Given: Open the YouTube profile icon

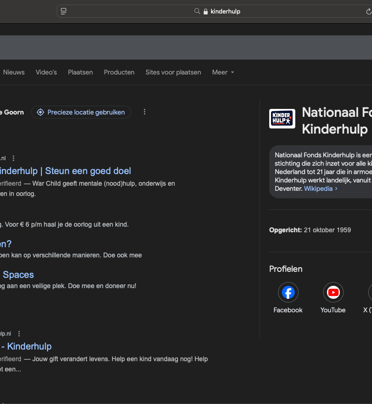Looking at the screenshot, I should click(333, 292).
